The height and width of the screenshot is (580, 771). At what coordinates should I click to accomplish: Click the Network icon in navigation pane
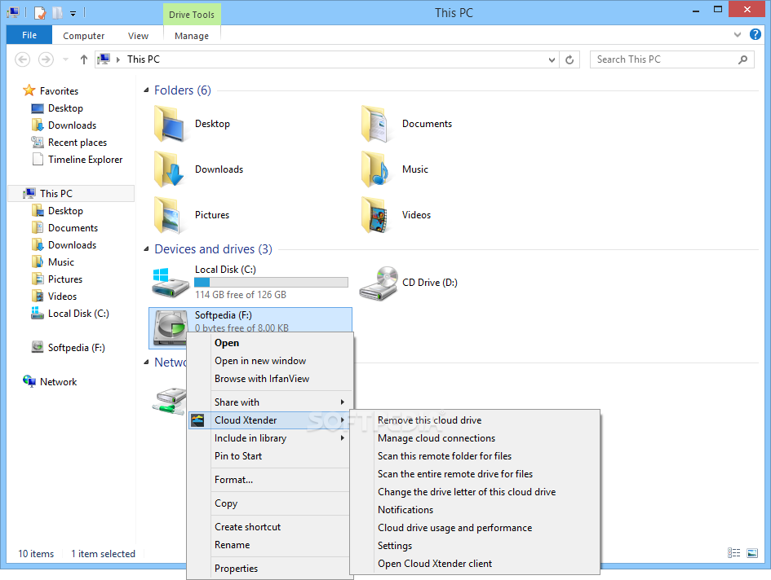coord(29,381)
